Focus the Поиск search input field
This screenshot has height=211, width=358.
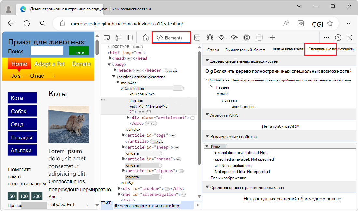pos(47,51)
